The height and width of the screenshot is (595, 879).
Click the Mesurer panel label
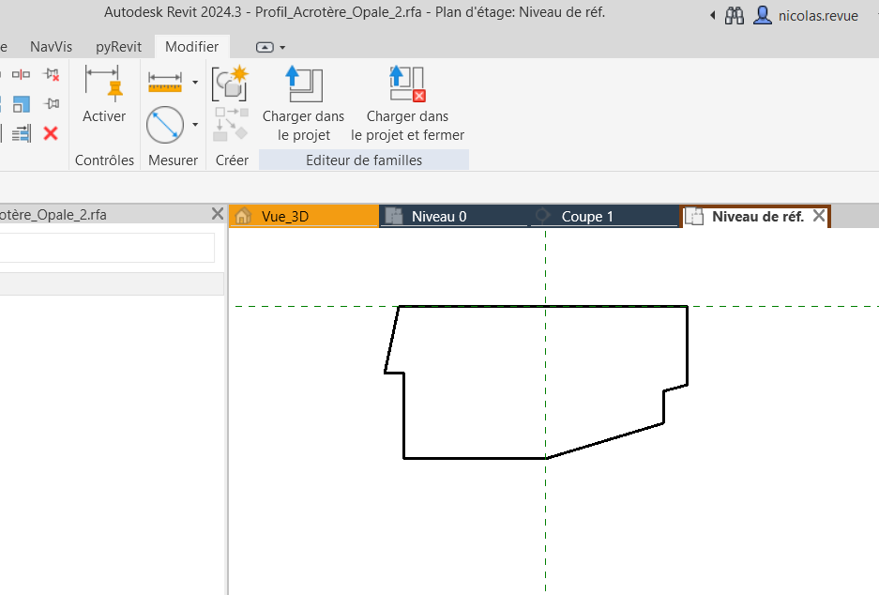coord(174,160)
